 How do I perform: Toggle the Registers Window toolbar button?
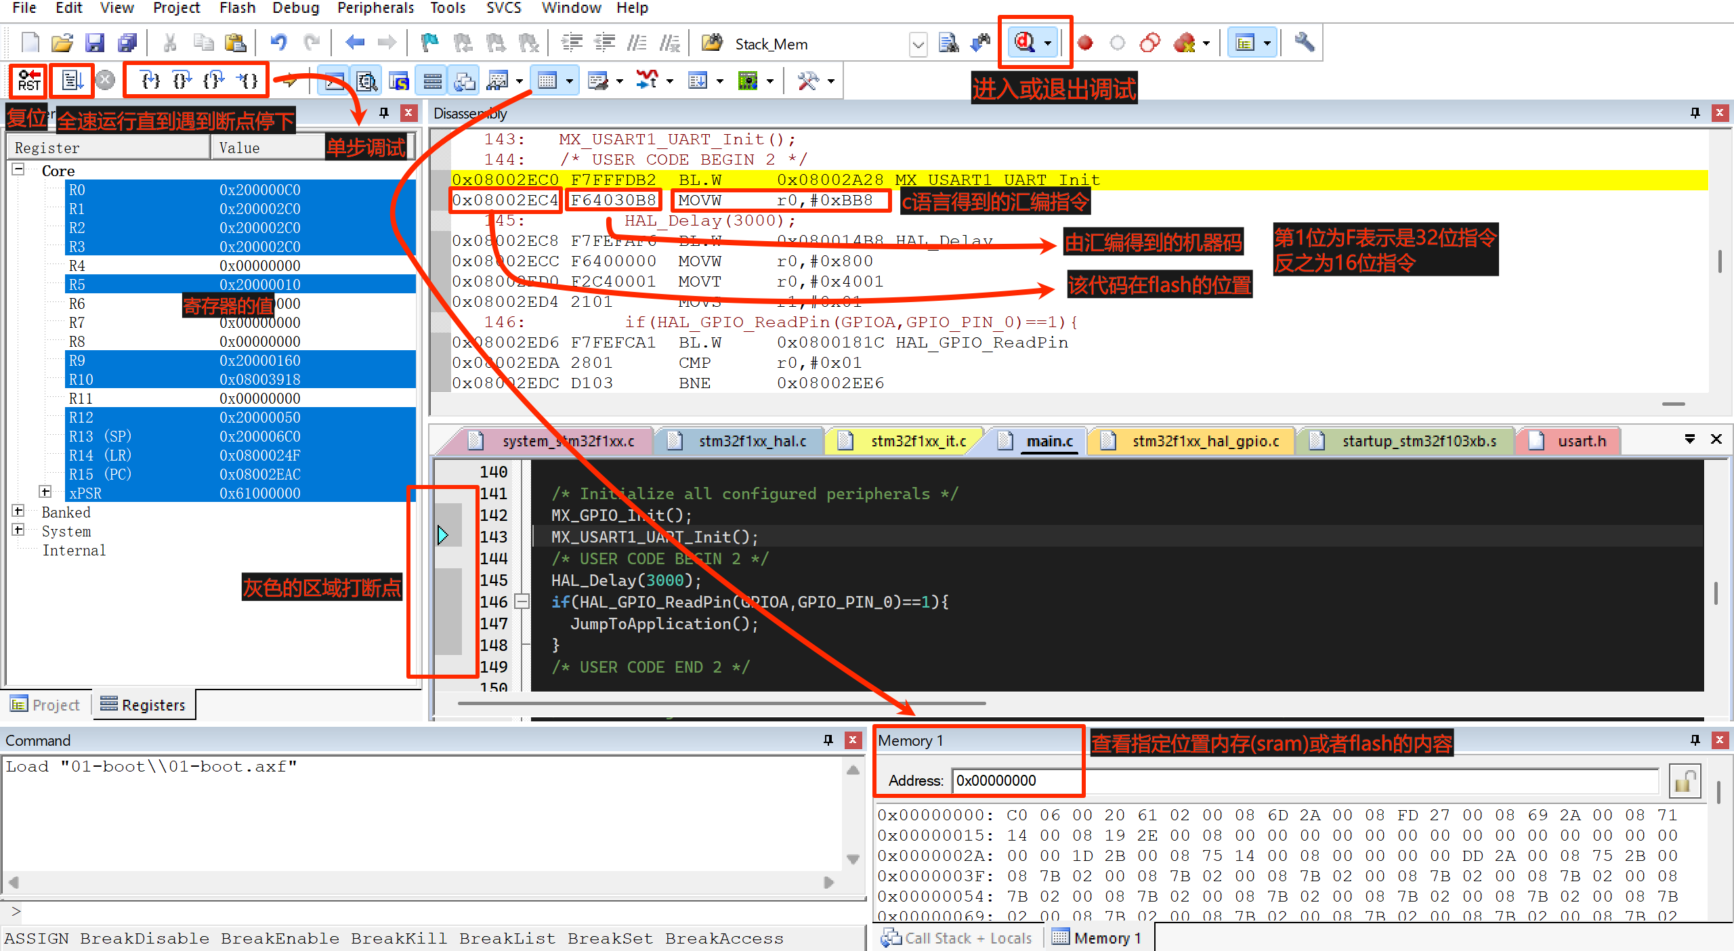click(x=432, y=81)
